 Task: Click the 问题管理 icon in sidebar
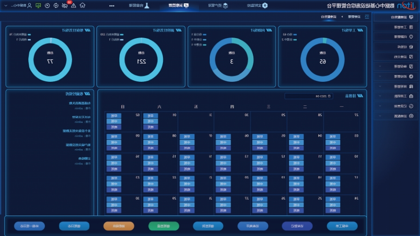tap(411, 37)
